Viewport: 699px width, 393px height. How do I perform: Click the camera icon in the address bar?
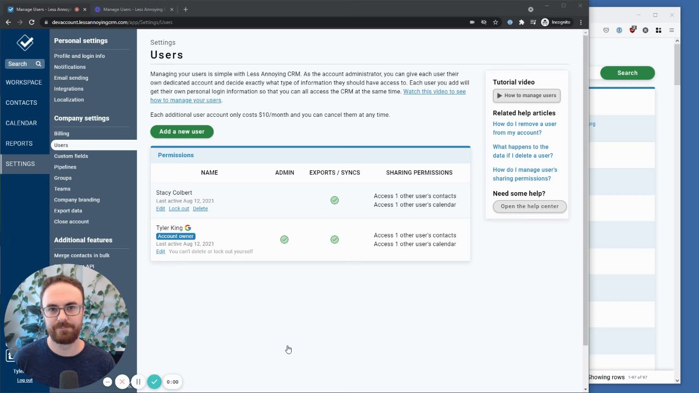(472, 22)
